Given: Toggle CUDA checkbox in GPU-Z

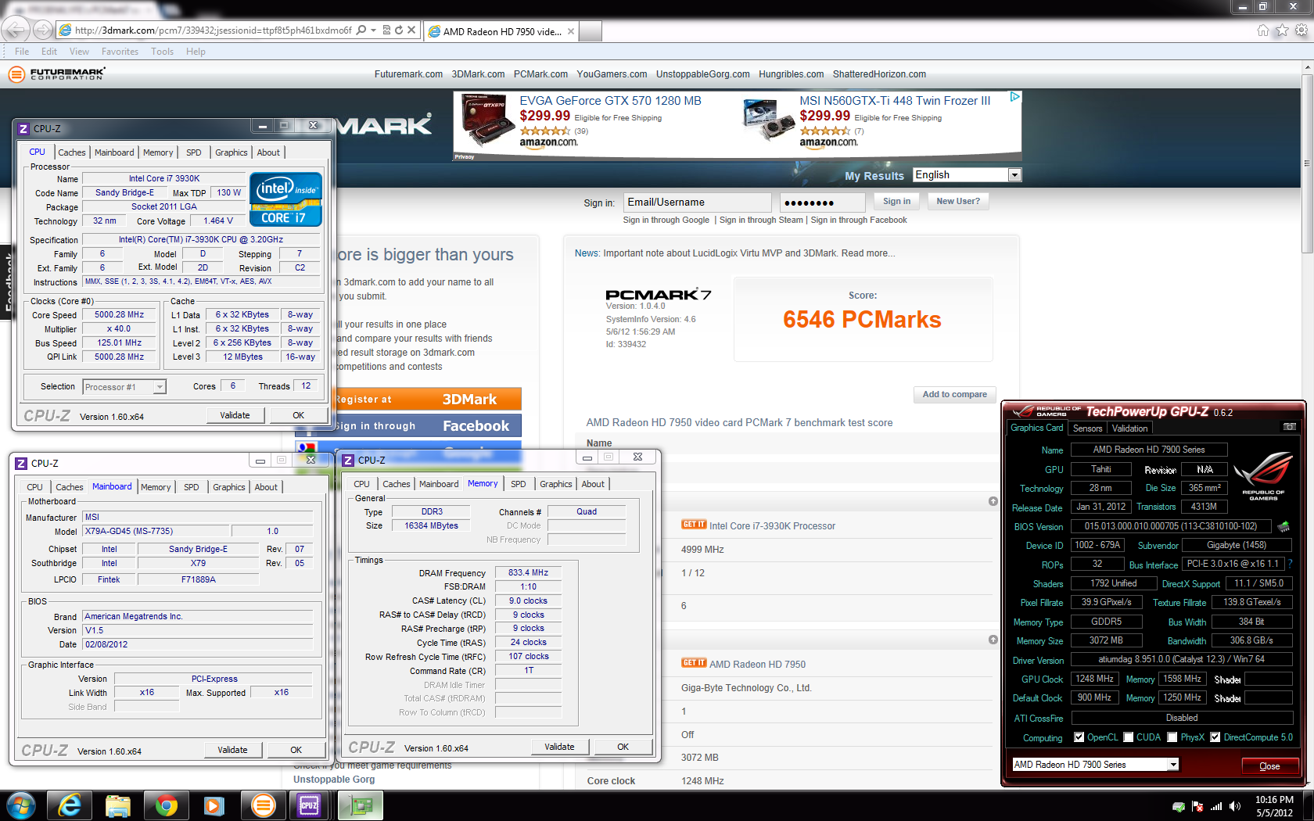Looking at the screenshot, I should [x=1129, y=737].
